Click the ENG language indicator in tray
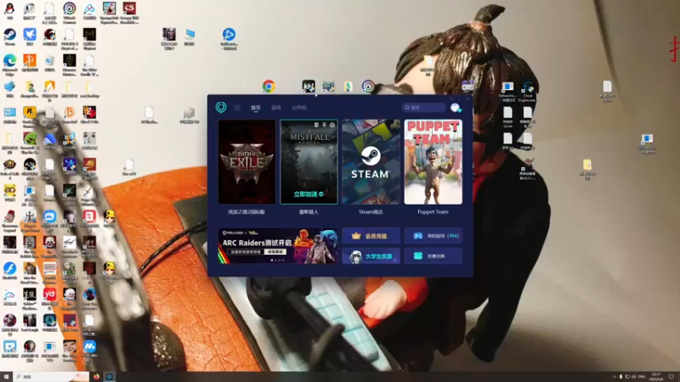 tap(642, 376)
